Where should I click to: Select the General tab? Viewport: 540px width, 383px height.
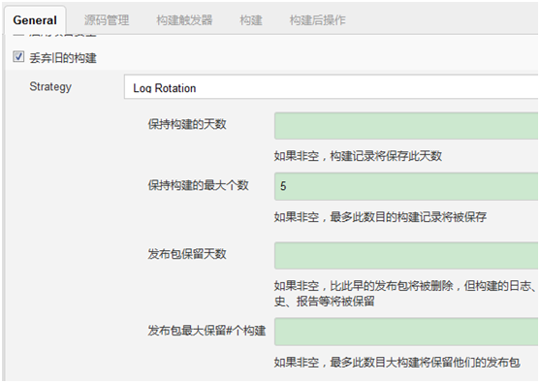pos(35,20)
